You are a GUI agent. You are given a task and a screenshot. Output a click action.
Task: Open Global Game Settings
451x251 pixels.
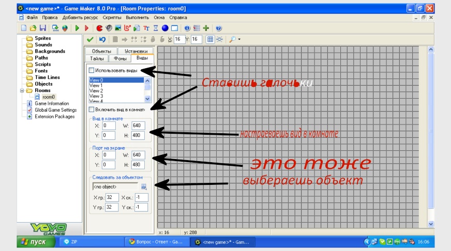pyautogui.click(x=55, y=110)
